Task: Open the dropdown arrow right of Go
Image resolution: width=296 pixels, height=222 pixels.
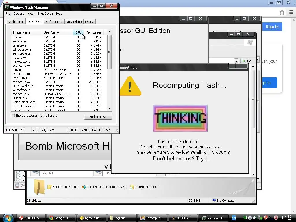Action: tap(258, 60)
